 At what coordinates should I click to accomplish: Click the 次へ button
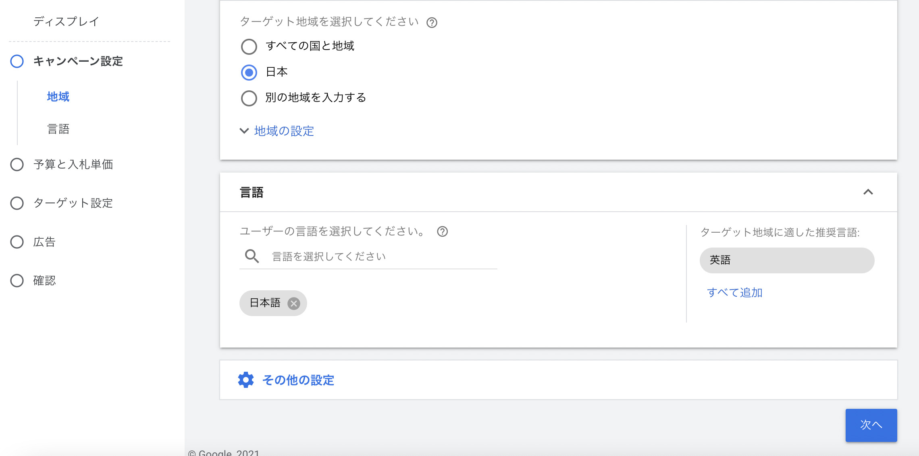point(871,425)
